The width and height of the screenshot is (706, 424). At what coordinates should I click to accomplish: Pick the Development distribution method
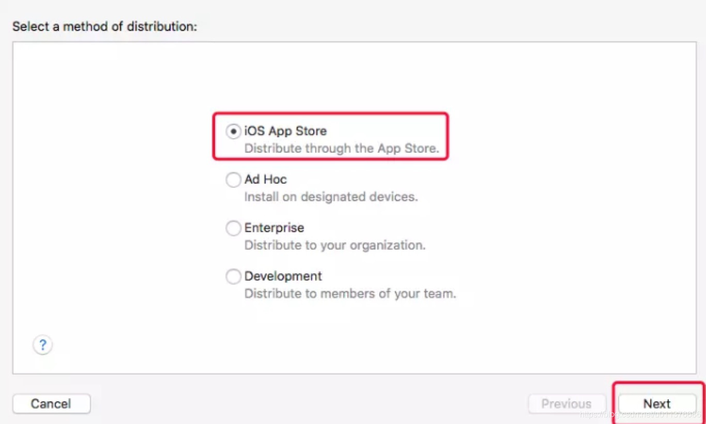click(234, 277)
